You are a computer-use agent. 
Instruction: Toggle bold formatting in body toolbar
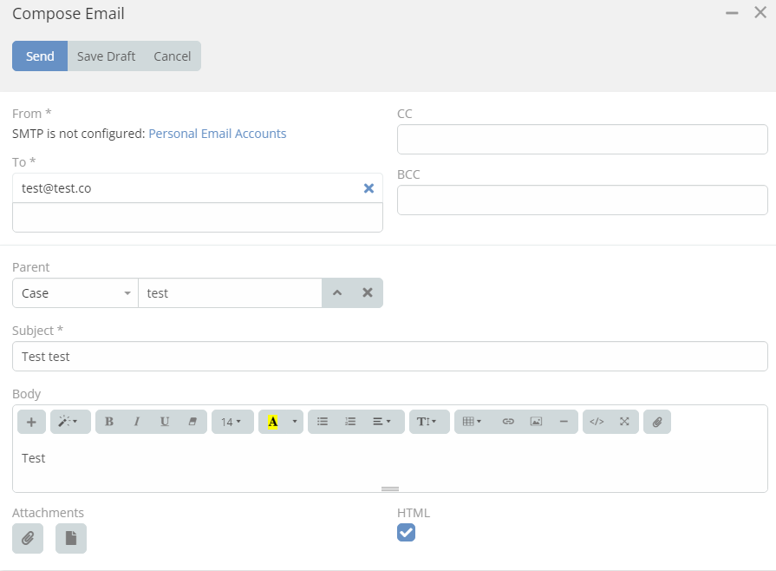click(x=109, y=422)
